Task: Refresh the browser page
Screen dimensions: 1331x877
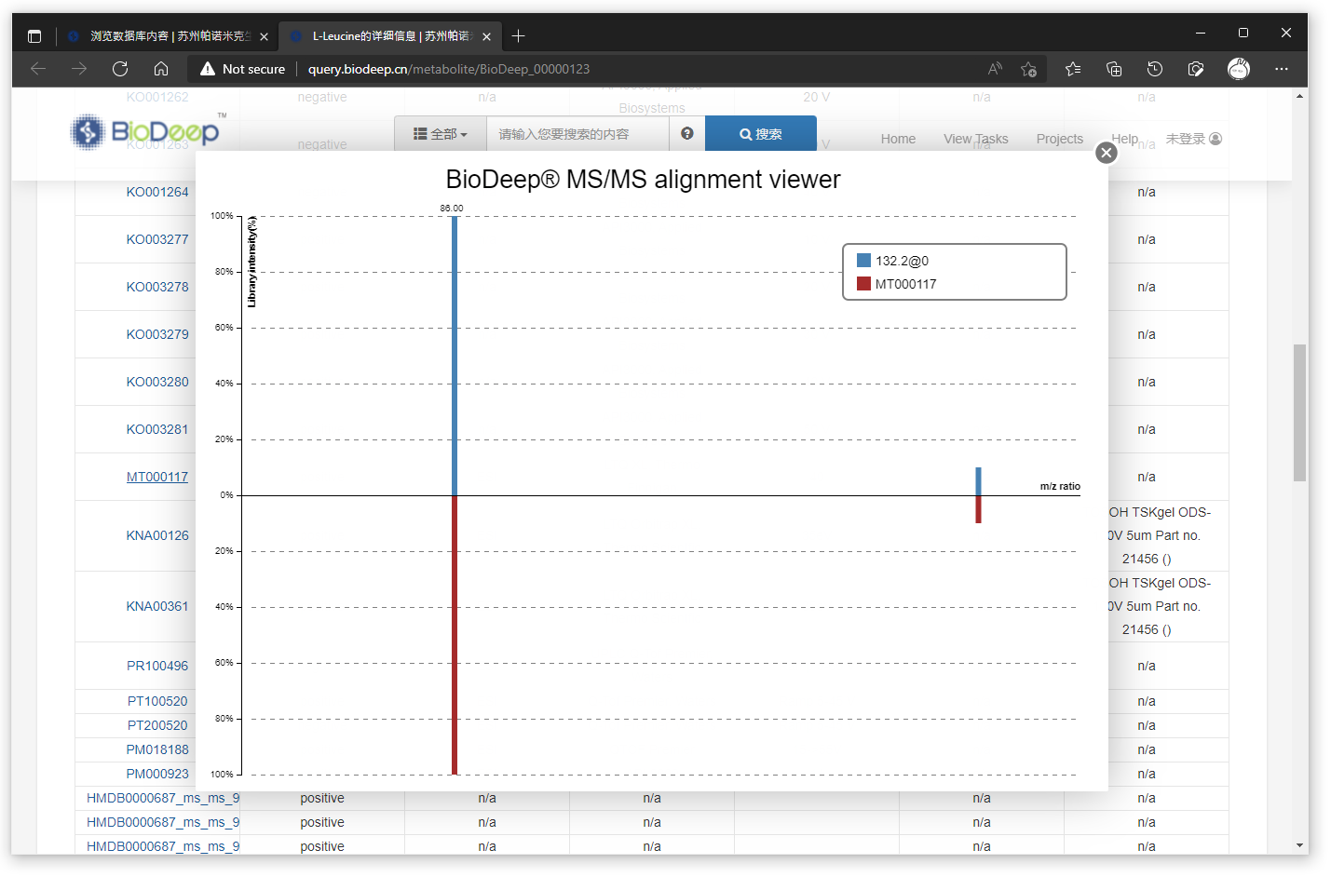Action: [x=120, y=69]
